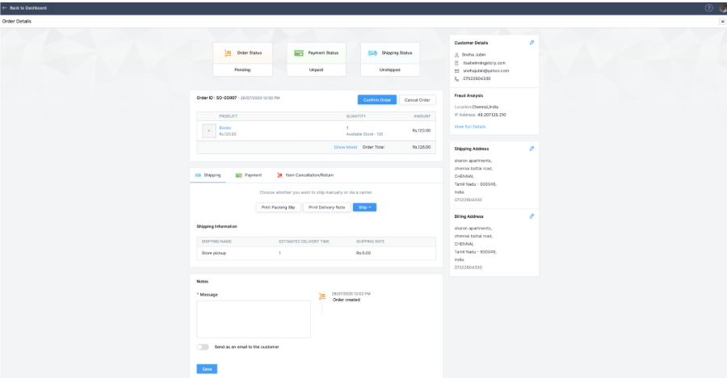Edit Customer Details with pencil icon
The height and width of the screenshot is (378, 727).
tap(531, 42)
